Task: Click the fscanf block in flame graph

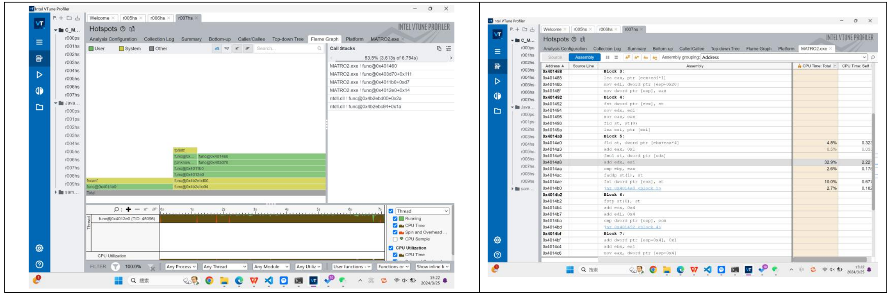Action: [x=129, y=180]
